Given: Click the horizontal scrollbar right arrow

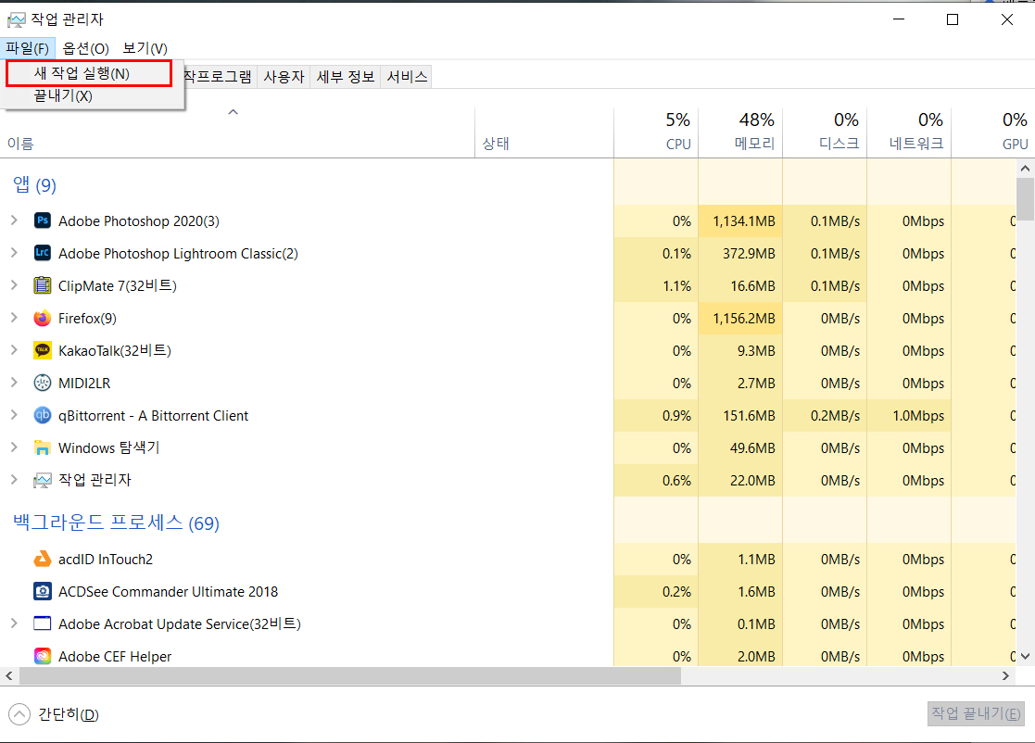Looking at the screenshot, I should pos(1005,675).
